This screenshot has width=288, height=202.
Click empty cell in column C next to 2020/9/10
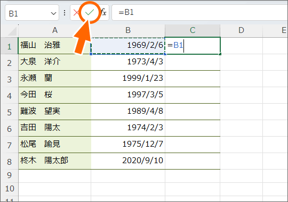[193, 161]
